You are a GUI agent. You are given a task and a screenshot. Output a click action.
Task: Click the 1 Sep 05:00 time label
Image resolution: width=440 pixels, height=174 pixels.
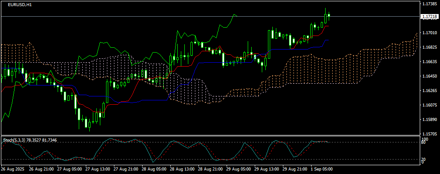[322, 169]
